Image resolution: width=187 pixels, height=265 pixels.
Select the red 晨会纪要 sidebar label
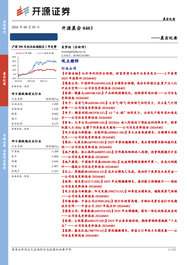pos(4,79)
